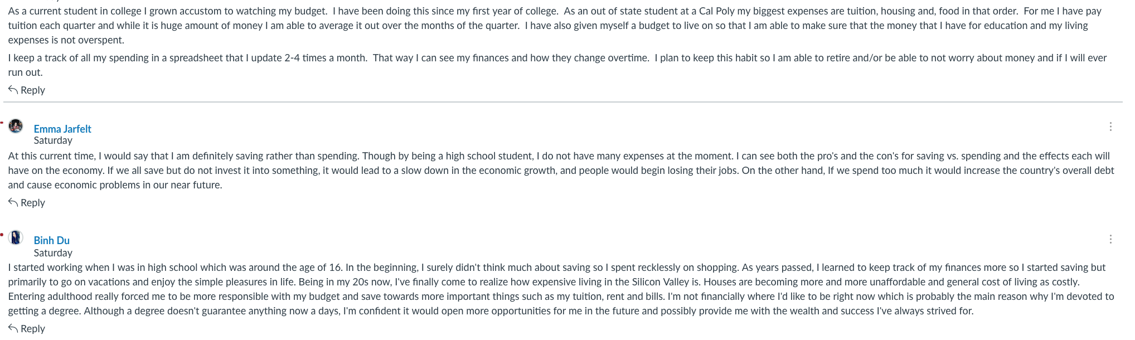Click the reply arrow icon under Binh Du's post
Image resolution: width=1135 pixels, height=340 pixels.
point(13,328)
